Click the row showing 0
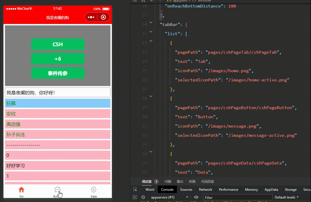Viewport: 311px width, 202px height. 58,155
